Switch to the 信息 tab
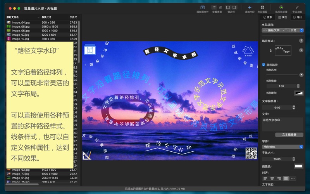 click(268, 17)
